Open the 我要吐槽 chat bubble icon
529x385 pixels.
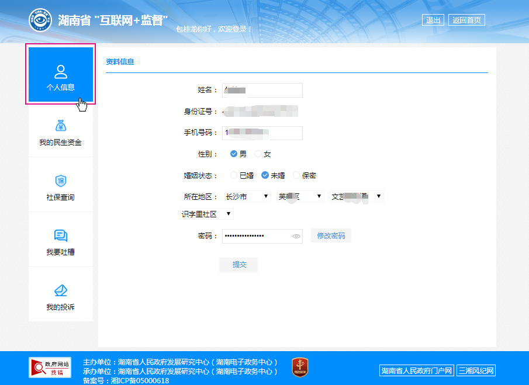pyautogui.click(x=61, y=235)
